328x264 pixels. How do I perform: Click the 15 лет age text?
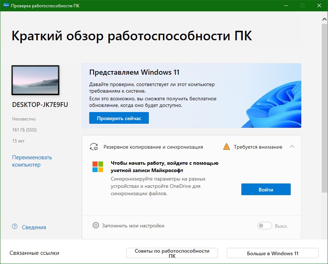(18, 141)
